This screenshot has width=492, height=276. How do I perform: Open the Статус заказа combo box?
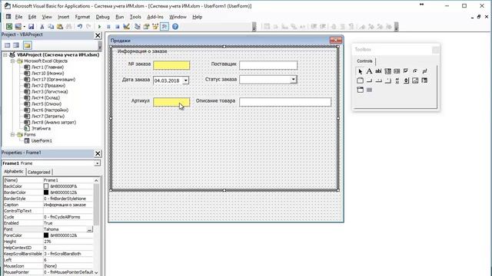pyautogui.click(x=294, y=80)
